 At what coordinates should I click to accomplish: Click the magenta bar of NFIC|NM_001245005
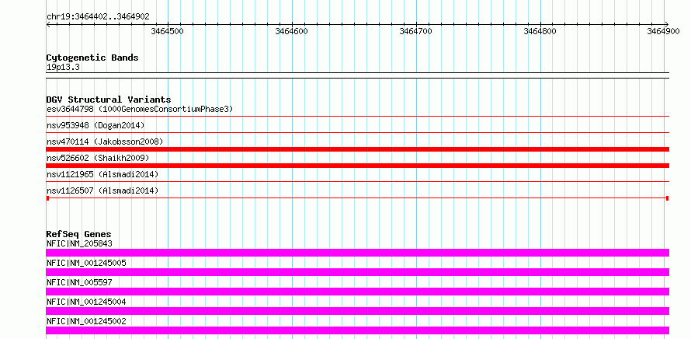(357, 272)
